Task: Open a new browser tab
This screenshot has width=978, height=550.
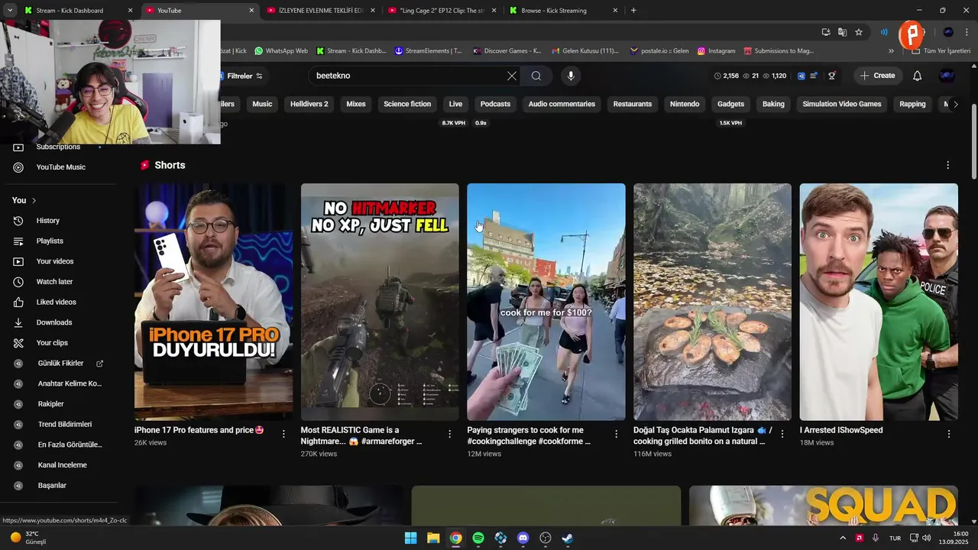Action: point(633,11)
